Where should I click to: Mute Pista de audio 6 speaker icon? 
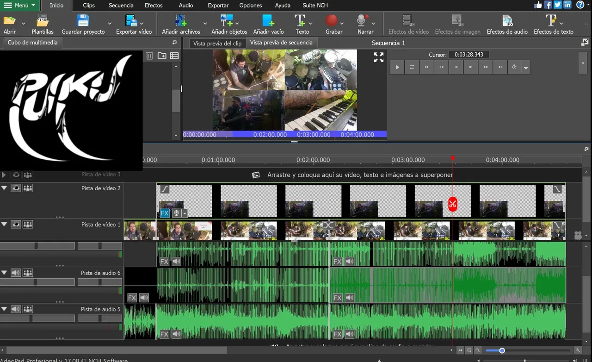click(x=16, y=273)
